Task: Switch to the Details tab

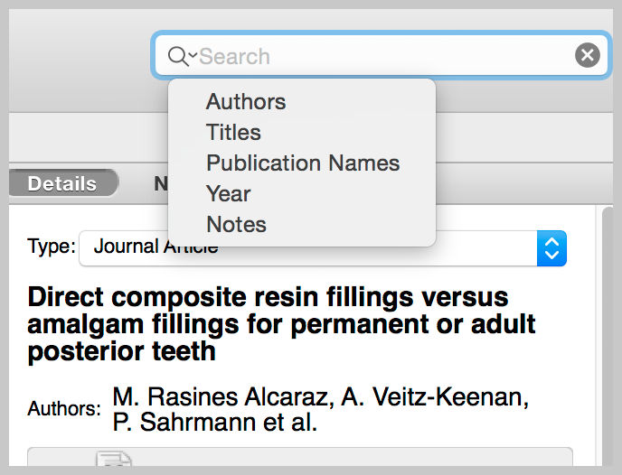Action: [x=62, y=183]
